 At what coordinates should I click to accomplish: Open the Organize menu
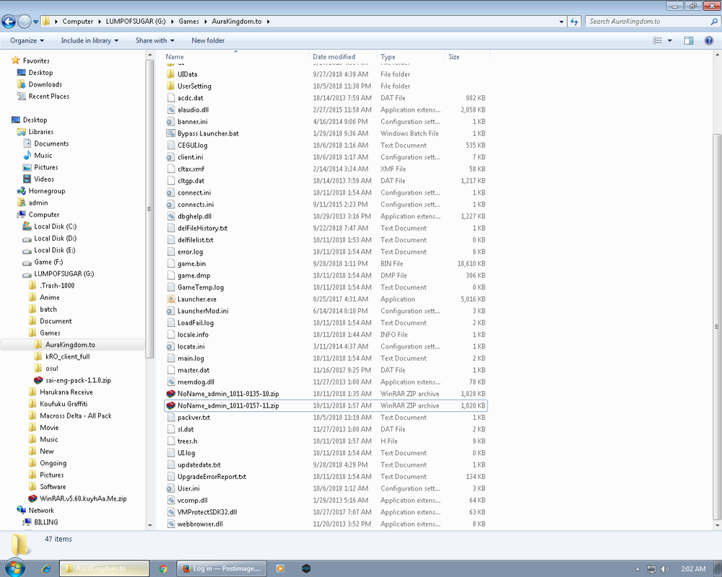click(27, 40)
